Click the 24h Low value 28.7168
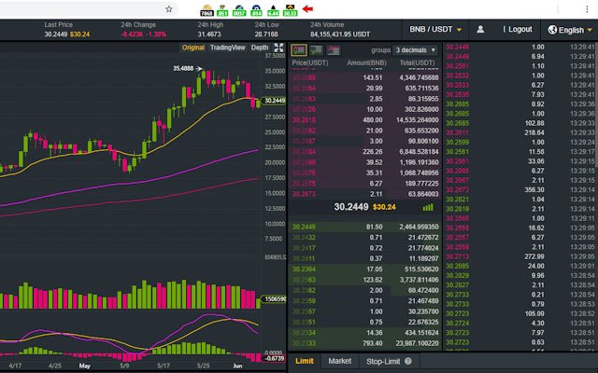This screenshot has height=373, width=598. (x=266, y=35)
